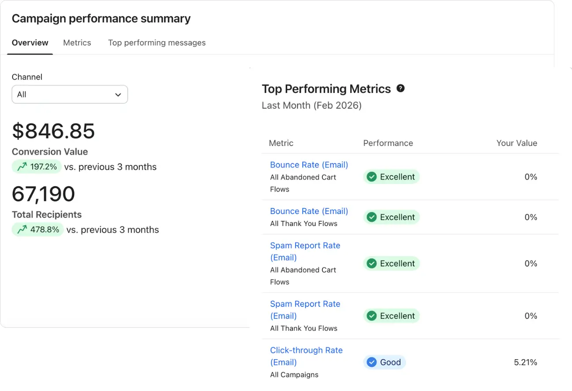Viewport: 572px width, 391px height.
Task: Open the Click-through Rate (Email) link
Action: tap(306, 356)
